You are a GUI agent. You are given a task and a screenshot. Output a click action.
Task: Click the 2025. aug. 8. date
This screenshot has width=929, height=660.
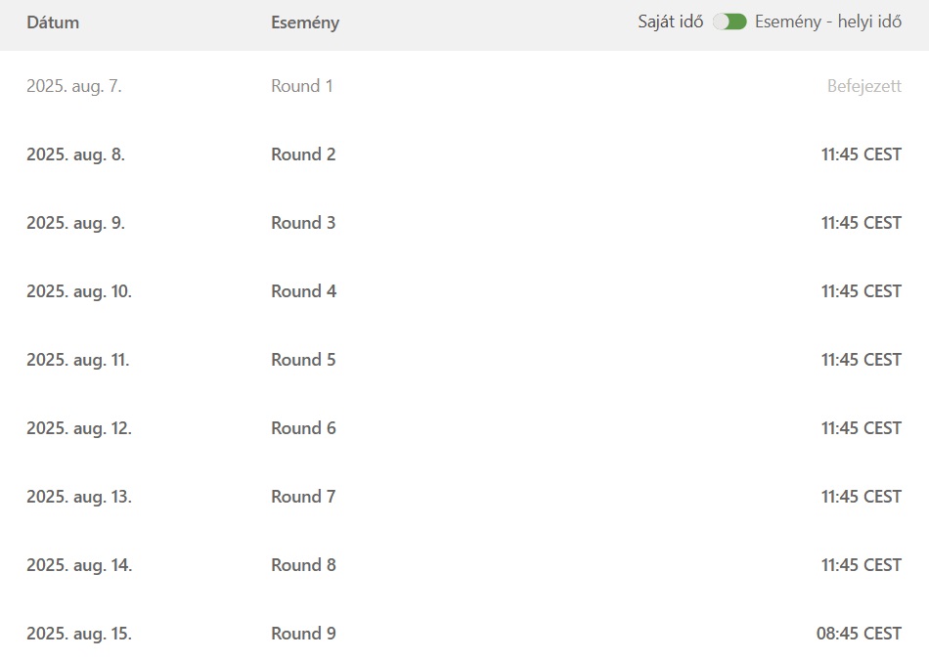click(x=75, y=154)
